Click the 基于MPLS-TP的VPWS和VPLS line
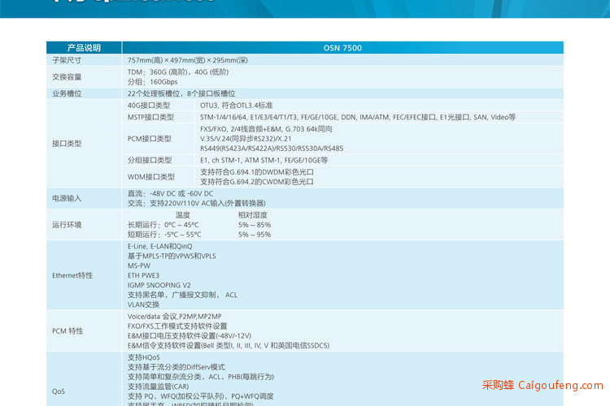610x406 pixels. 172,256
